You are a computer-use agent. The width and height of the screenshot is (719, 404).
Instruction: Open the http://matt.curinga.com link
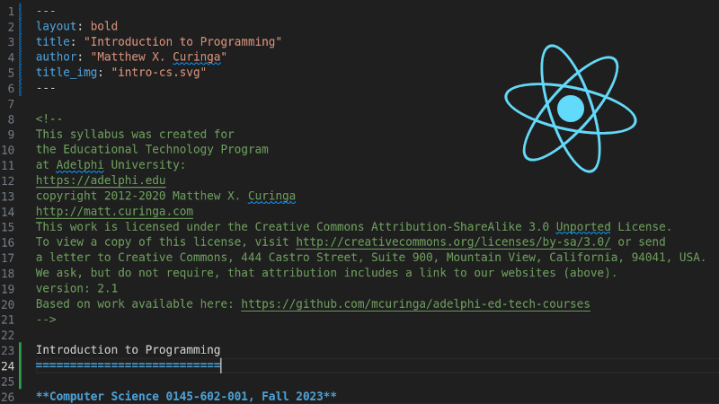point(114,211)
